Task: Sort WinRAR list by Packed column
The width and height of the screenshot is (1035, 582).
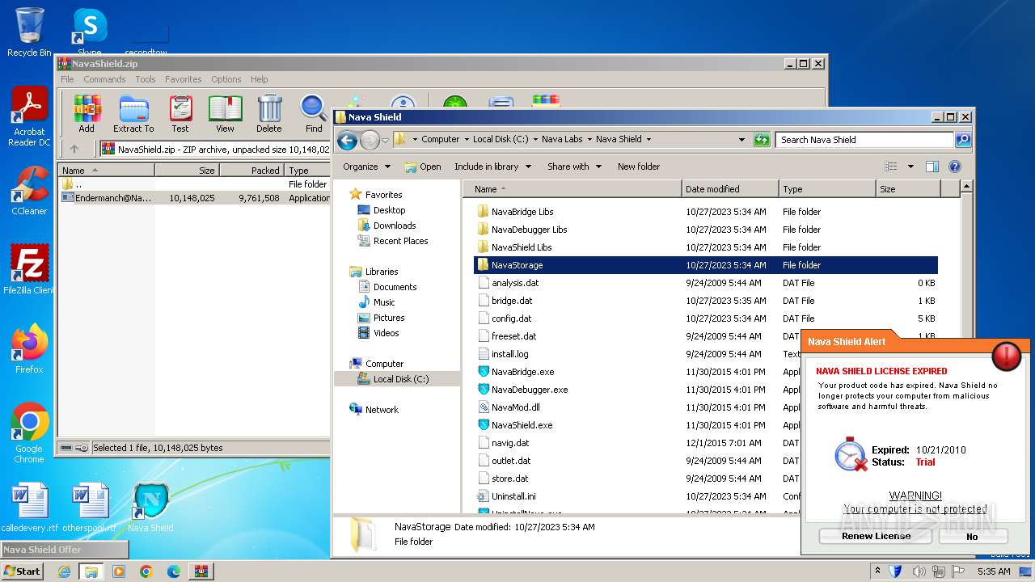Action: click(x=251, y=171)
